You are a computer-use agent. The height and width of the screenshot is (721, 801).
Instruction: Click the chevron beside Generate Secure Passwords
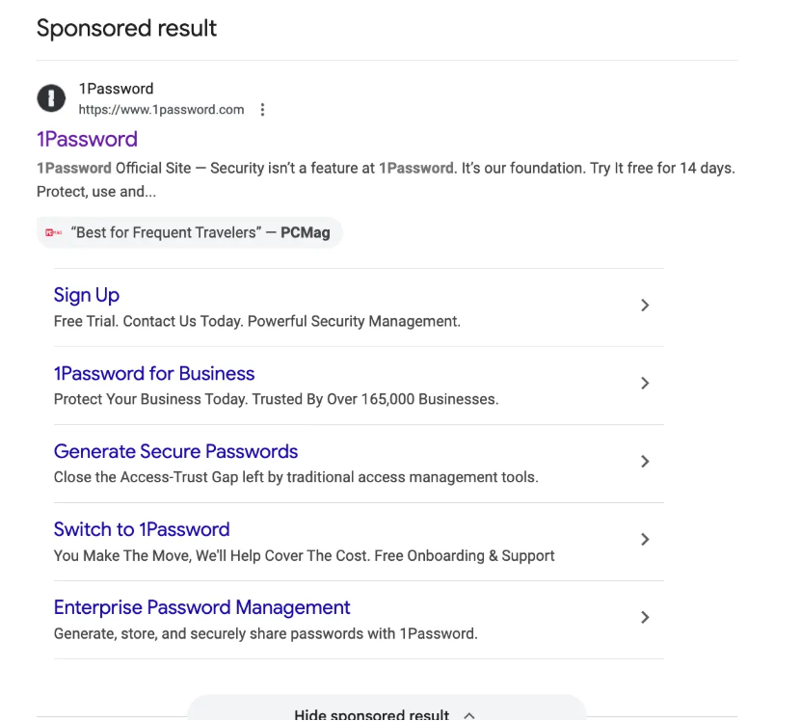(x=645, y=462)
